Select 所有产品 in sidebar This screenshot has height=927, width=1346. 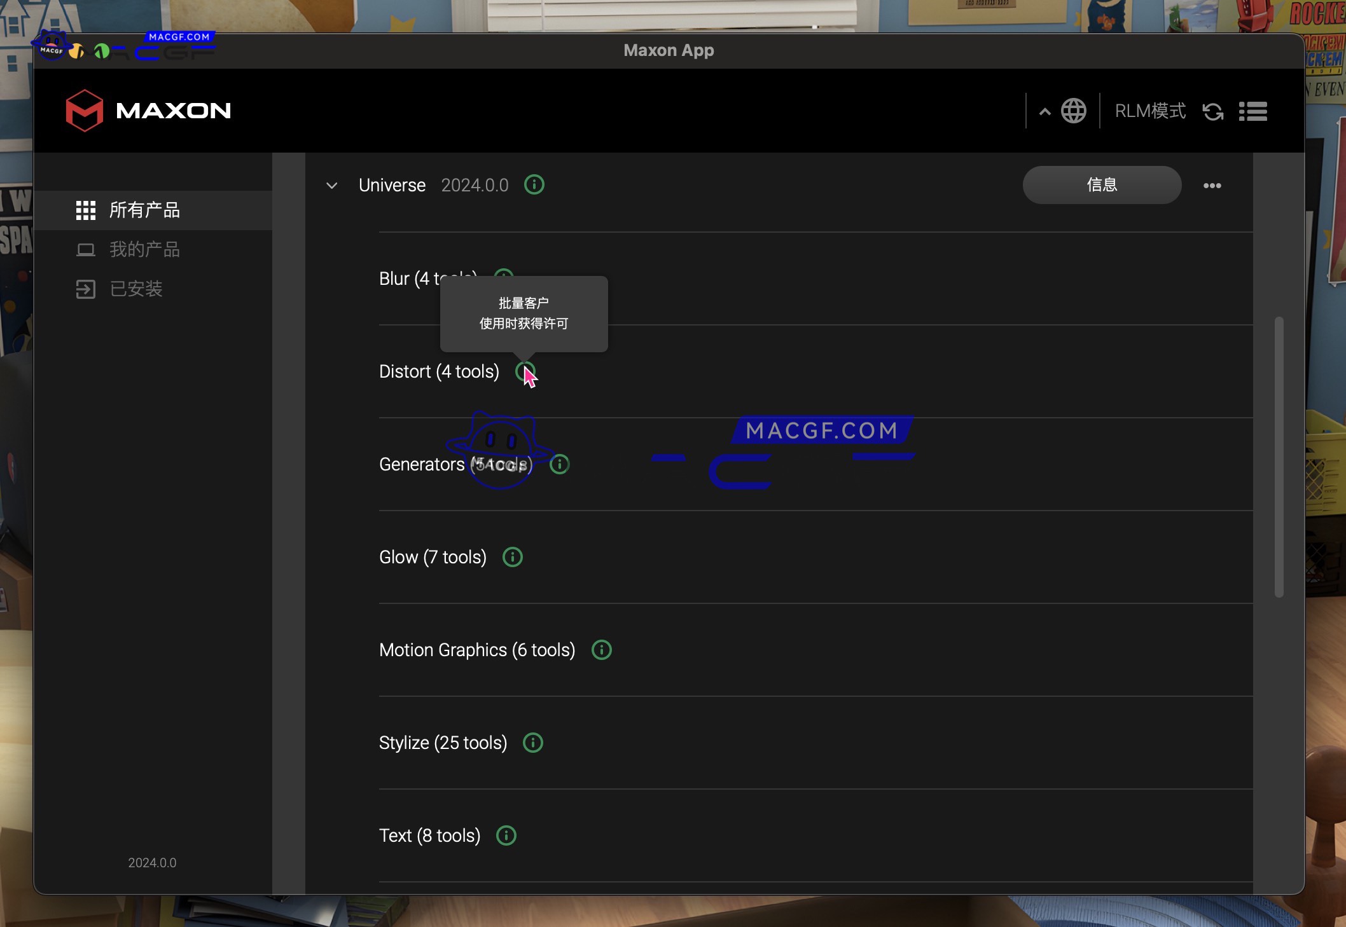[x=144, y=210]
